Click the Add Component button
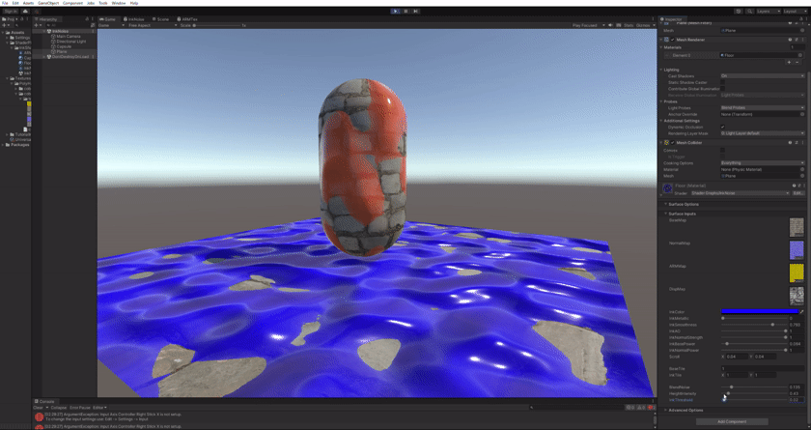Image resolution: width=811 pixels, height=430 pixels. (x=731, y=421)
